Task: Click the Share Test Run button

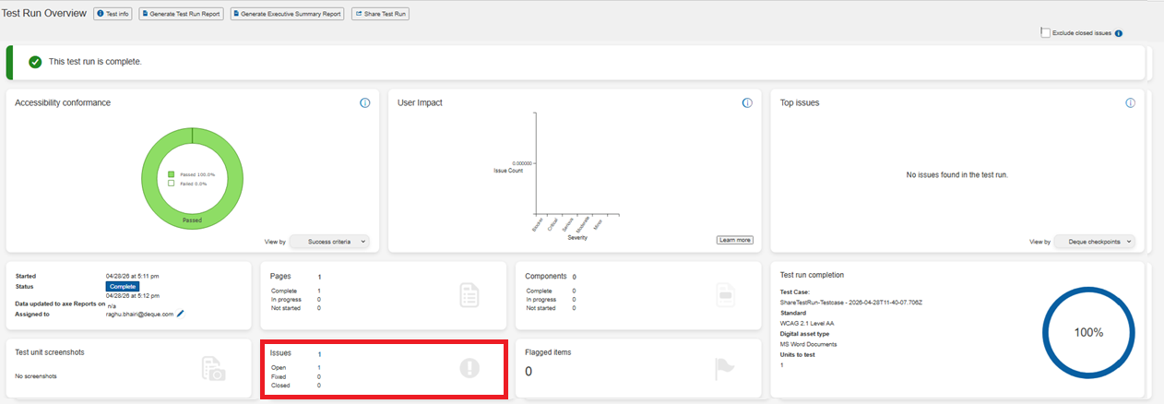Action: (380, 14)
